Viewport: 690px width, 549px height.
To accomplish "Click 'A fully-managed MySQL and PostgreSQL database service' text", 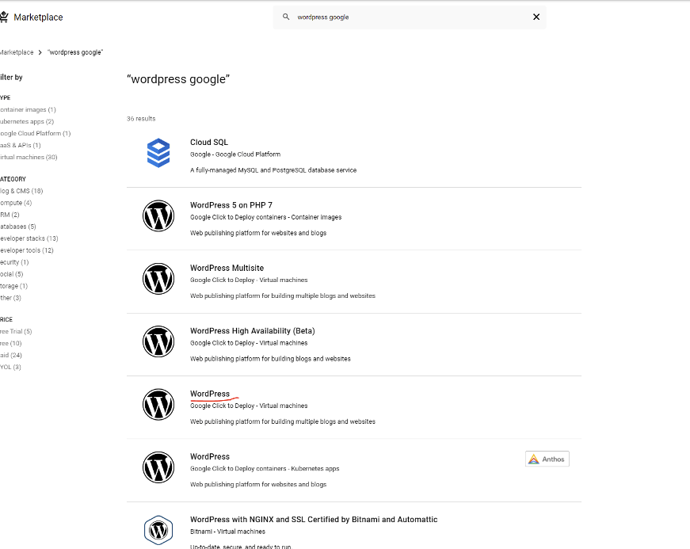I will 273,170.
